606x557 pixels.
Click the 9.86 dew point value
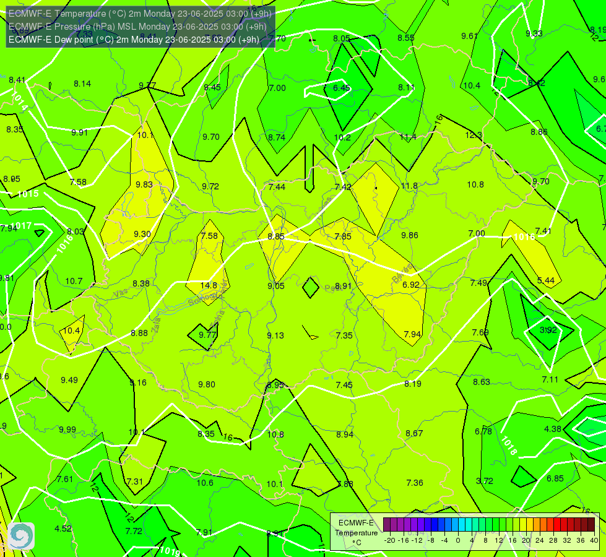pos(410,235)
